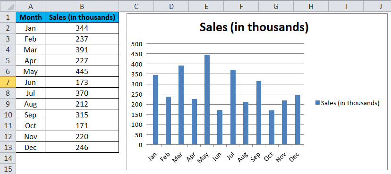Image resolution: width=391 pixels, height=174 pixels.
Task: Select the cell containing Apr
Action: [x=31, y=60]
